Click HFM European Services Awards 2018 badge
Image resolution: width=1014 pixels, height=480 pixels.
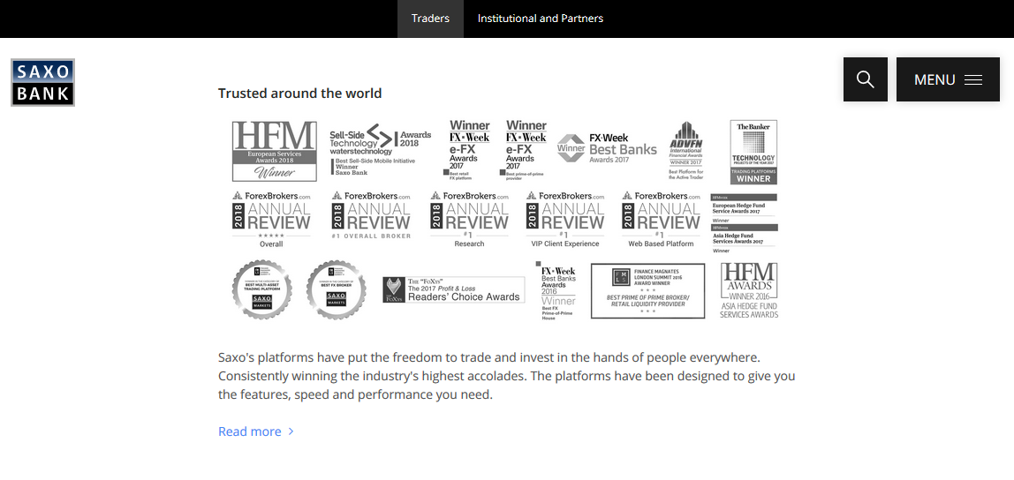pyautogui.click(x=274, y=151)
